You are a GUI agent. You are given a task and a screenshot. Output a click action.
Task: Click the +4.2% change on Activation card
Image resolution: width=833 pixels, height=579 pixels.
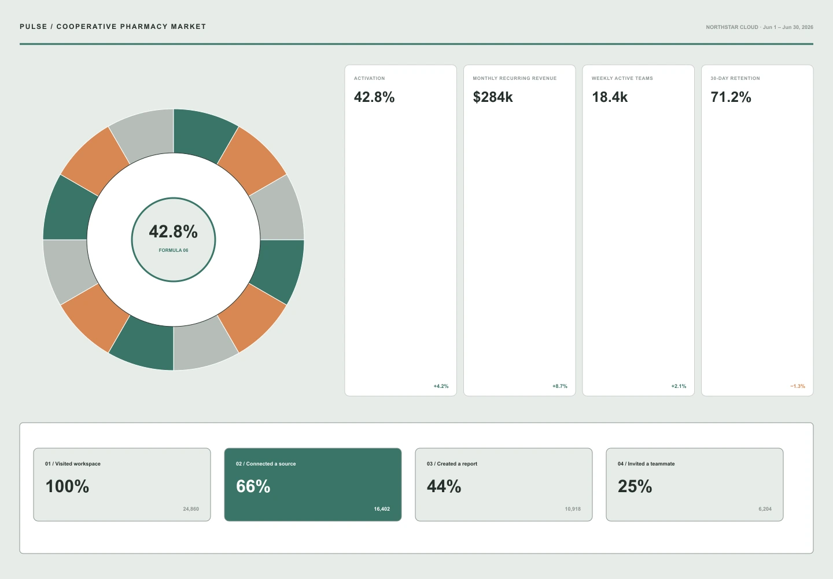pos(441,386)
